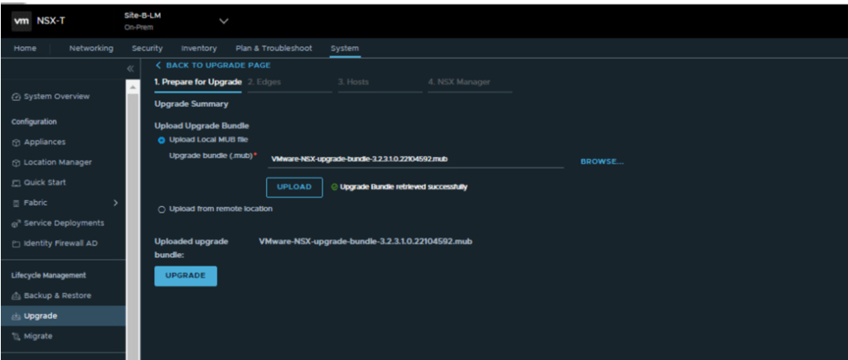Click the System Overview icon in sidebar

(16, 97)
